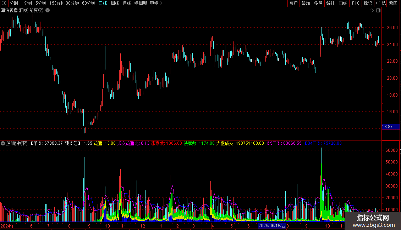Screen dimensions: 401x230
Task: Add stock via +自选 button
Action: coord(380,3)
